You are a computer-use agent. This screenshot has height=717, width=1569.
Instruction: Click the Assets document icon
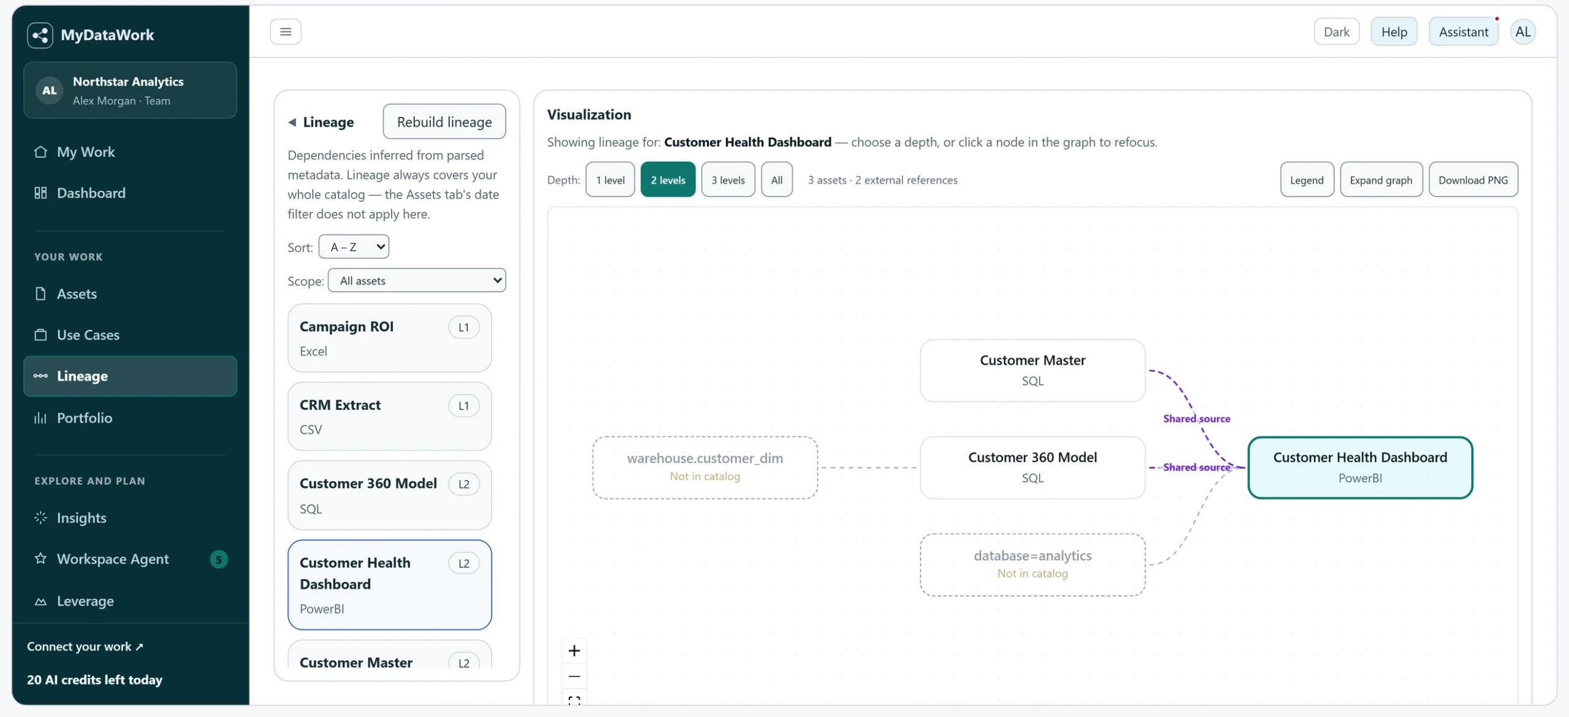40,294
